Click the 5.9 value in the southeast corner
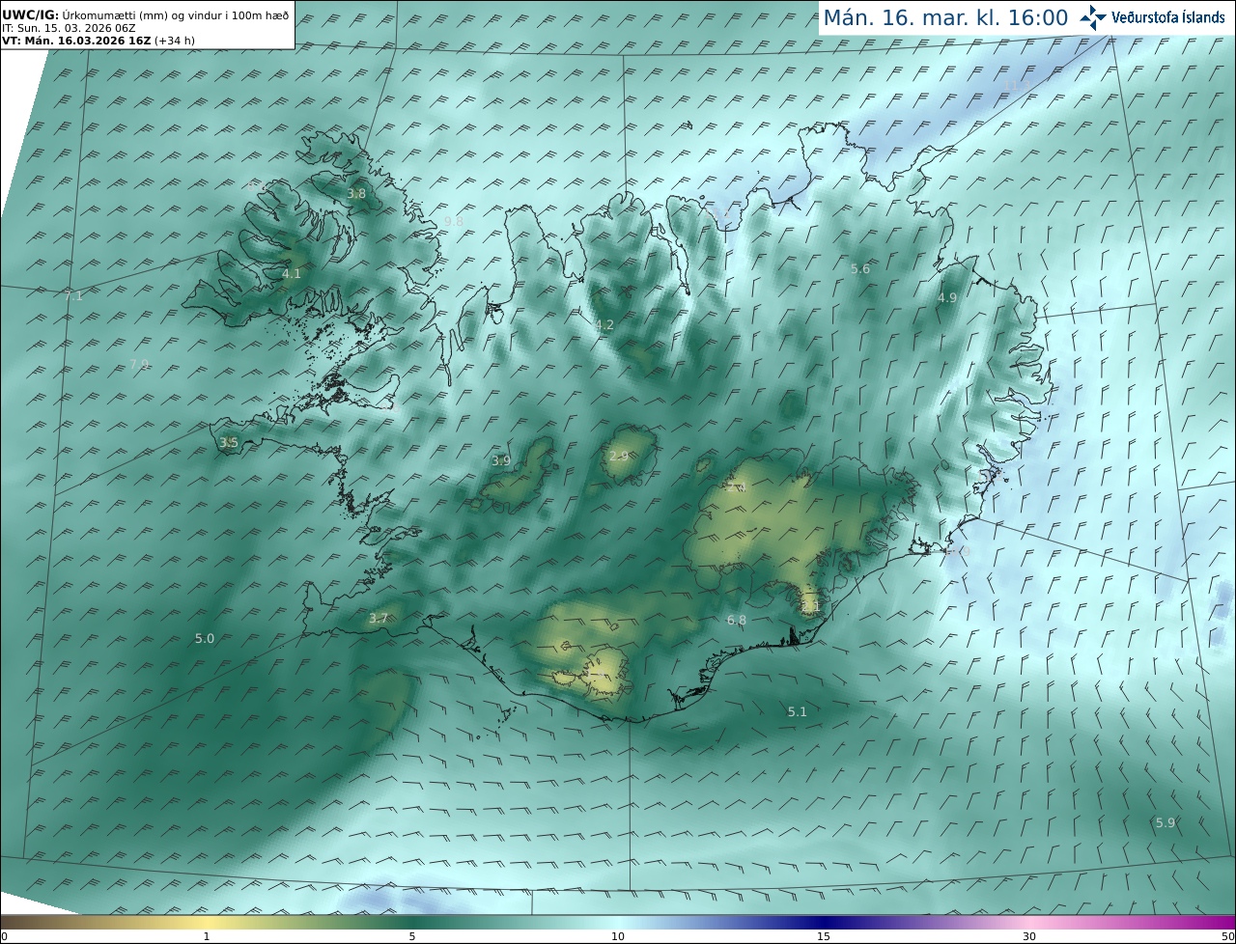Viewport: 1236px width, 944px height. [1166, 823]
